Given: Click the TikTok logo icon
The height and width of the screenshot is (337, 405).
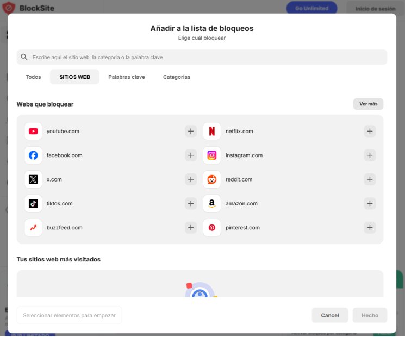Looking at the screenshot, I should [33, 203].
